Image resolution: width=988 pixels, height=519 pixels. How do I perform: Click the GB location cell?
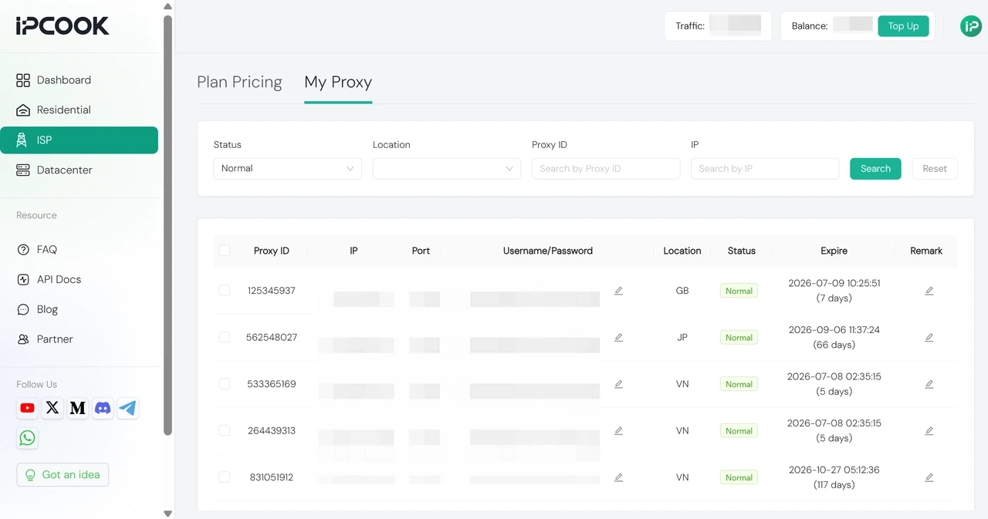[x=682, y=291]
